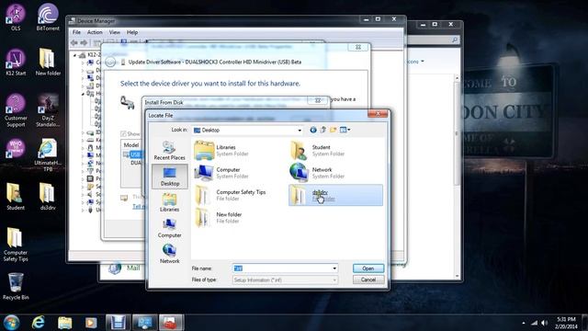Open Action menu in Device Manager

[x=95, y=32]
